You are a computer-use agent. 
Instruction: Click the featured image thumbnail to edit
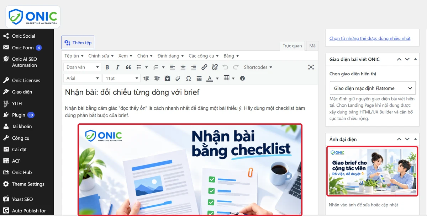pyautogui.click(x=372, y=171)
